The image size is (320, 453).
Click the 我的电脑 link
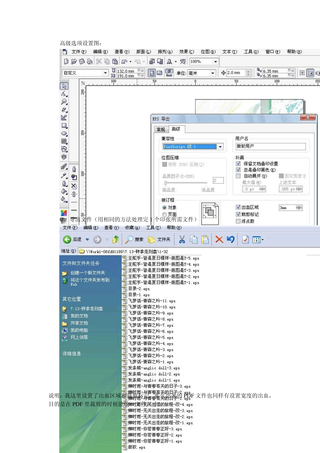(x=79, y=330)
